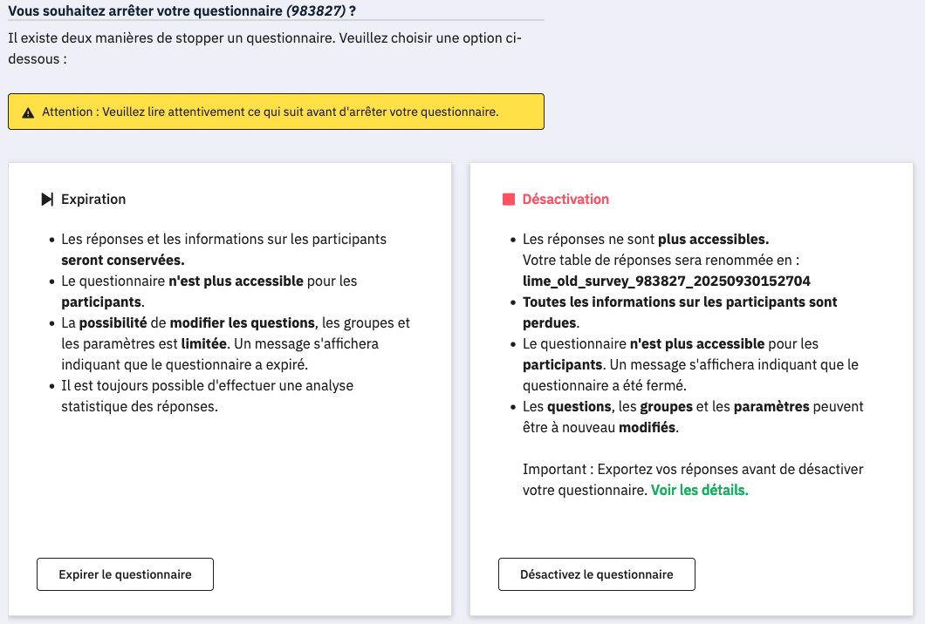This screenshot has width=925, height=624.
Task: Open the "Voir les détails." link
Action: tap(699, 490)
